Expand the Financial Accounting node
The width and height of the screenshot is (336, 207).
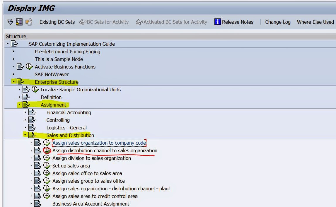[x=25, y=112]
